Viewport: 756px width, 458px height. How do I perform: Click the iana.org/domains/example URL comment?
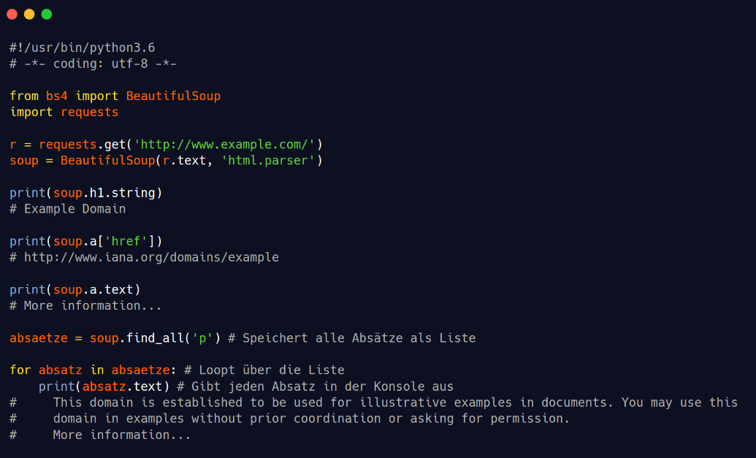click(144, 257)
